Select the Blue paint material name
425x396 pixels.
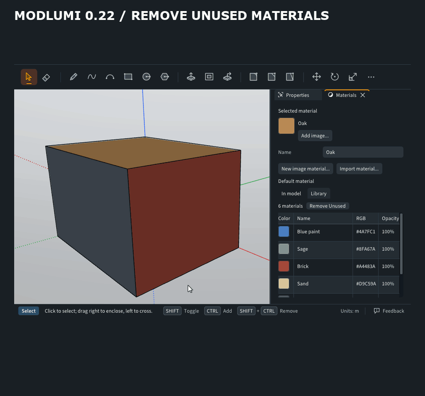point(309,232)
